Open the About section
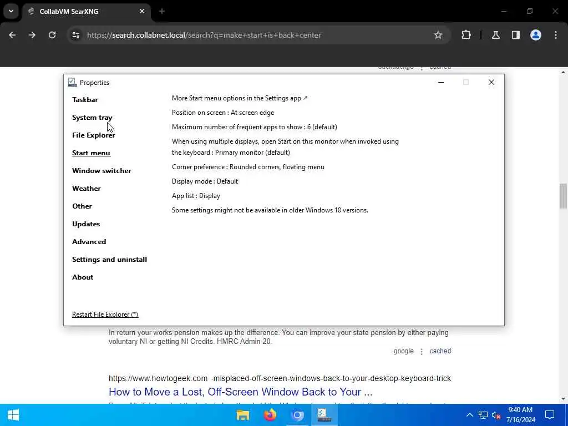The image size is (568, 426). [x=83, y=277]
